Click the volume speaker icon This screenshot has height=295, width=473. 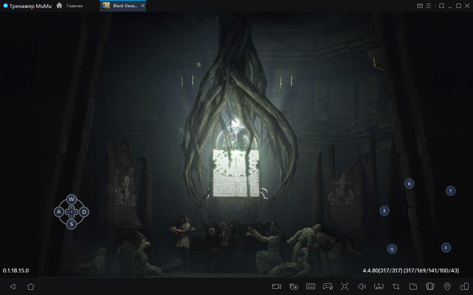coord(362,286)
